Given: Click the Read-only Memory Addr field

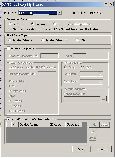Looking at the screenshot, I should coord(50,56).
